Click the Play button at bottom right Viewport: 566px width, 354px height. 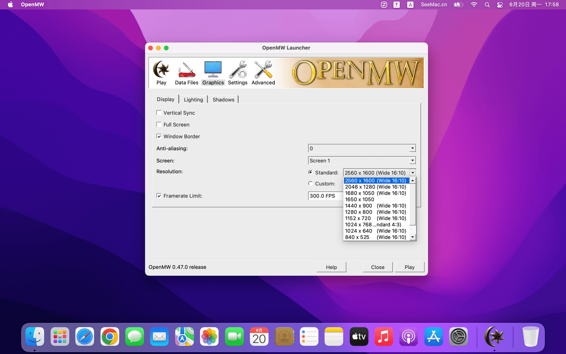tap(410, 267)
